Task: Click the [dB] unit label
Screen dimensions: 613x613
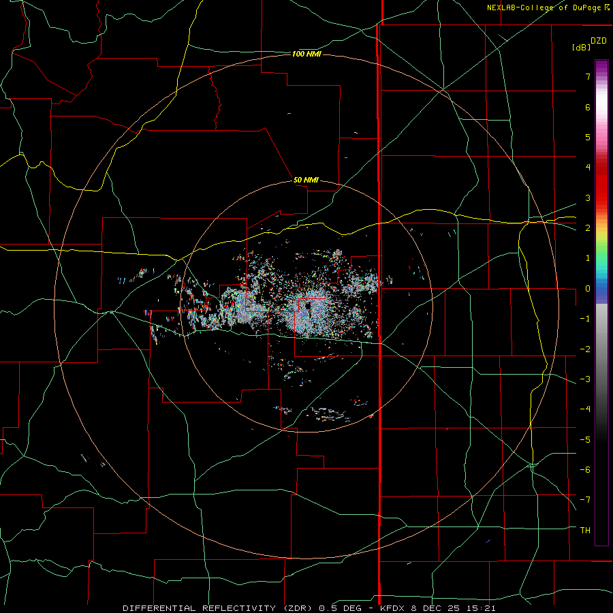Action: (581, 48)
